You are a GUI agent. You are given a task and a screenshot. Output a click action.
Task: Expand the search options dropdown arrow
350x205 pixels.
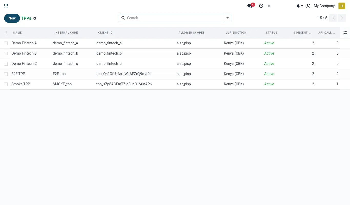click(x=228, y=18)
